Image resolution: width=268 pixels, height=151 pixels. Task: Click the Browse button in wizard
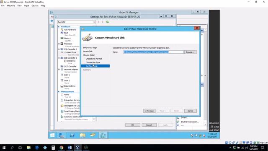tap(190, 52)
